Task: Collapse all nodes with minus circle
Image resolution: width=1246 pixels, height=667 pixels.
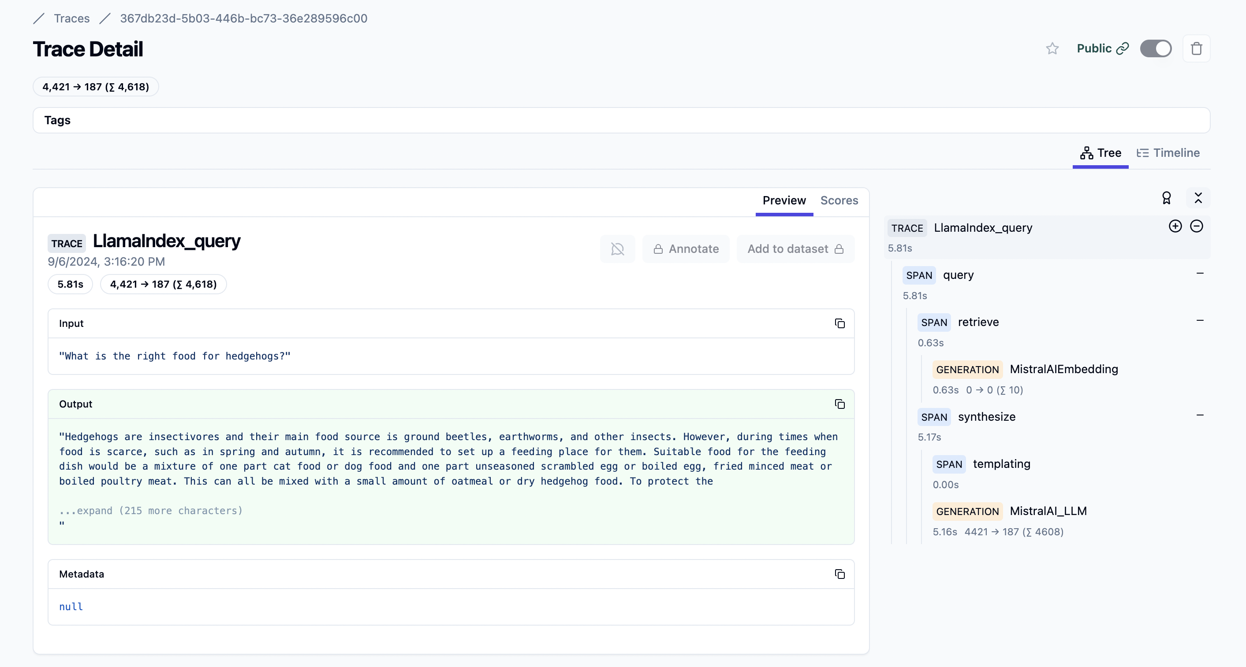Action: (x=1196, y=226)
